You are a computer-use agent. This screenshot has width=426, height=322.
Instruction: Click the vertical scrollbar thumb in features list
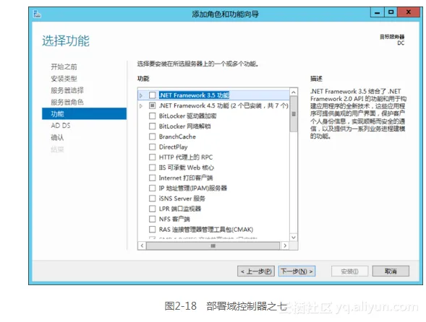pyautogui.click(x=294, y=114)
